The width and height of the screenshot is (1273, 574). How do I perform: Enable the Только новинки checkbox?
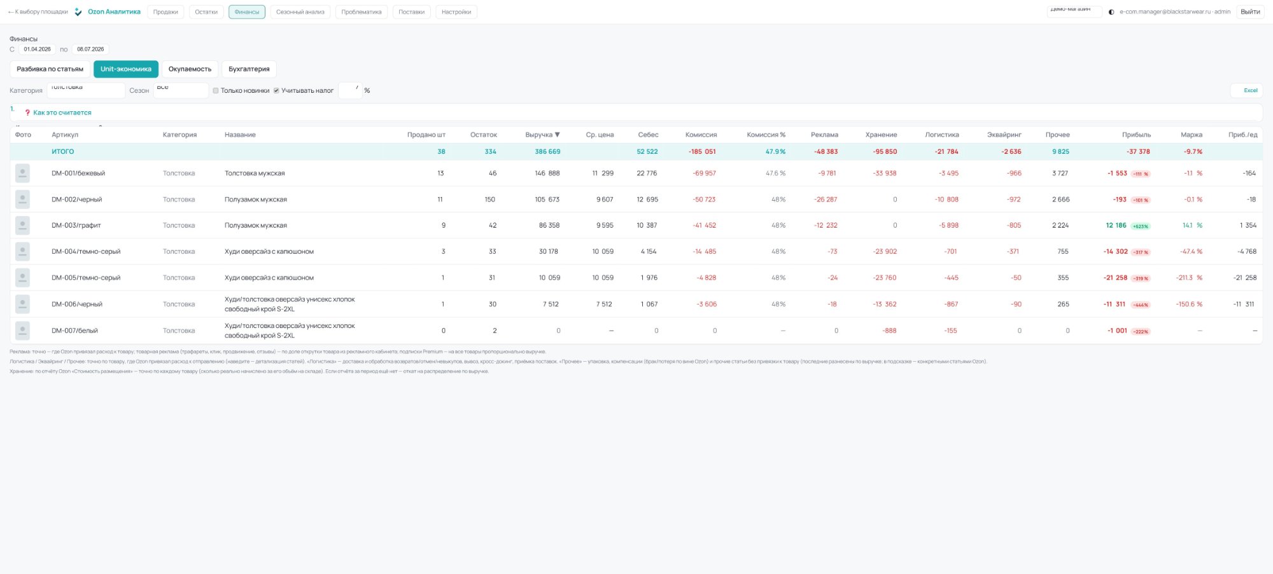pos(216,90)
